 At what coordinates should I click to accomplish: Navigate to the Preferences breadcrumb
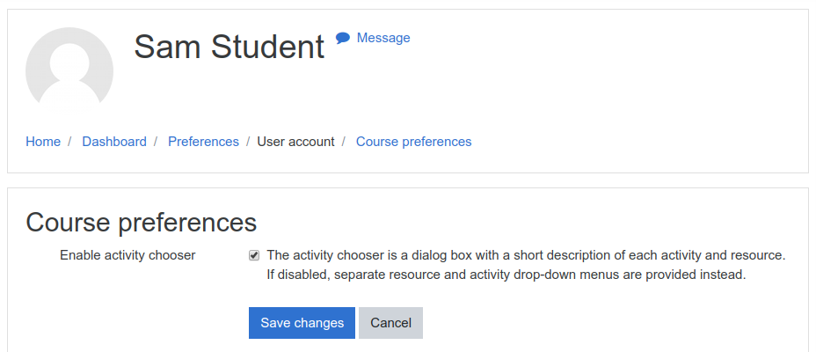tap(203, 142)
